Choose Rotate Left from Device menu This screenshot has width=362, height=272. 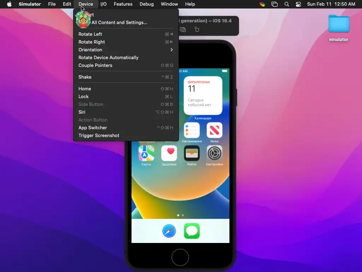point(126,34)
